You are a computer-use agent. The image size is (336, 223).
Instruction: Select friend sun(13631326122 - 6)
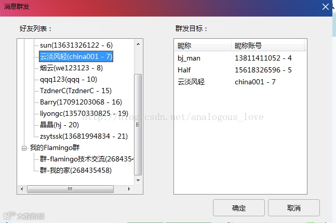[76, 45]
